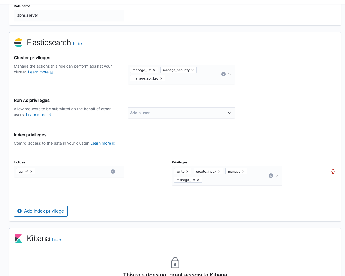Viewport: 345px width, 276px height.
Task: Remove the manage_ilm index privilege tag
Action: (198, 180)
